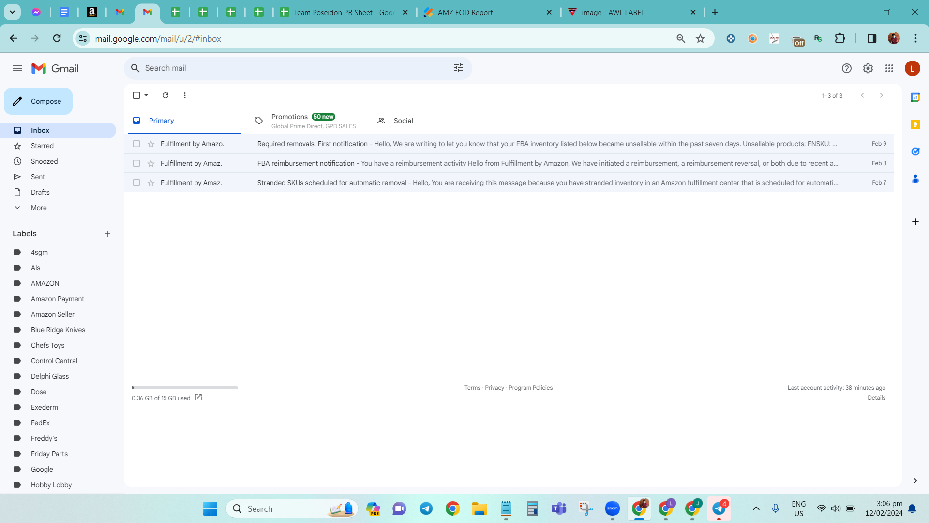This screenshot has height=523, width=929.
Task: Expand the Chrome tab search dropdown
Action: tap(13, 12)
